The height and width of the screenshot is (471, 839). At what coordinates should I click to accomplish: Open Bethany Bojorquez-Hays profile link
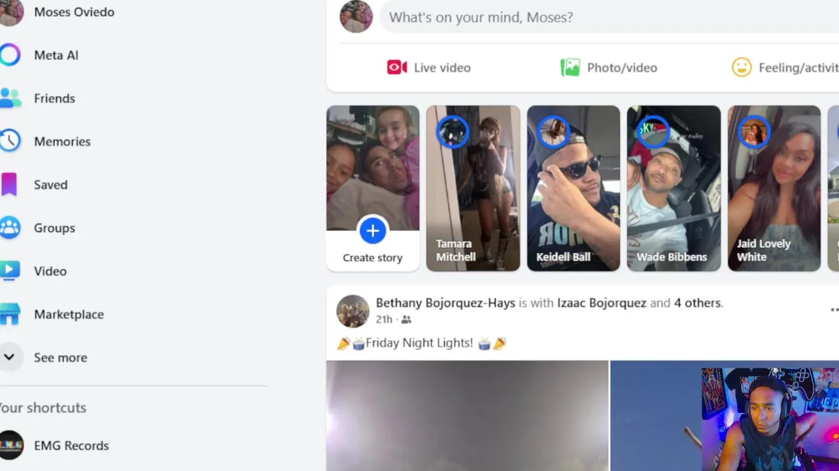[x=445, y=303]
